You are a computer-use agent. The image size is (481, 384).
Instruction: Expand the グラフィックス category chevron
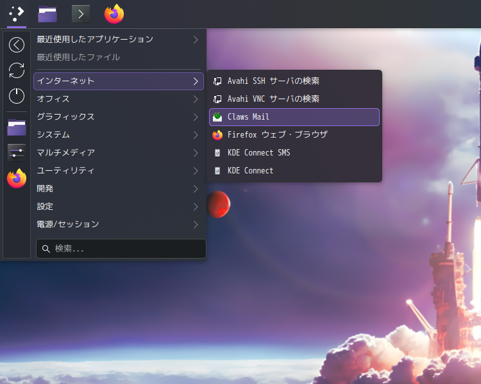[x=196, y=117]
